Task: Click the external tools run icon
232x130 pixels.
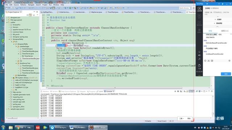Action: tap(75, 8)
